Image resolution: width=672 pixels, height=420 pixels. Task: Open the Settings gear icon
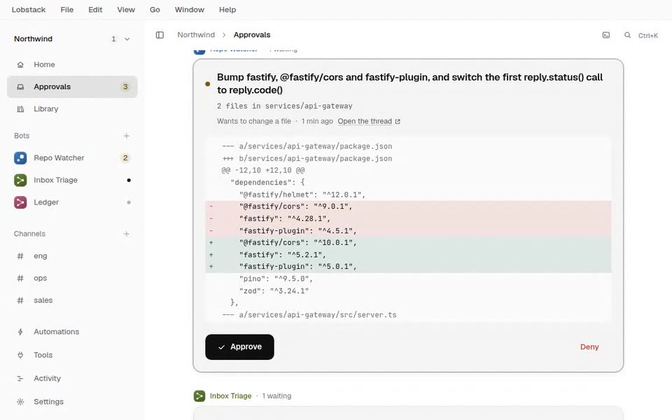[20, 402]
